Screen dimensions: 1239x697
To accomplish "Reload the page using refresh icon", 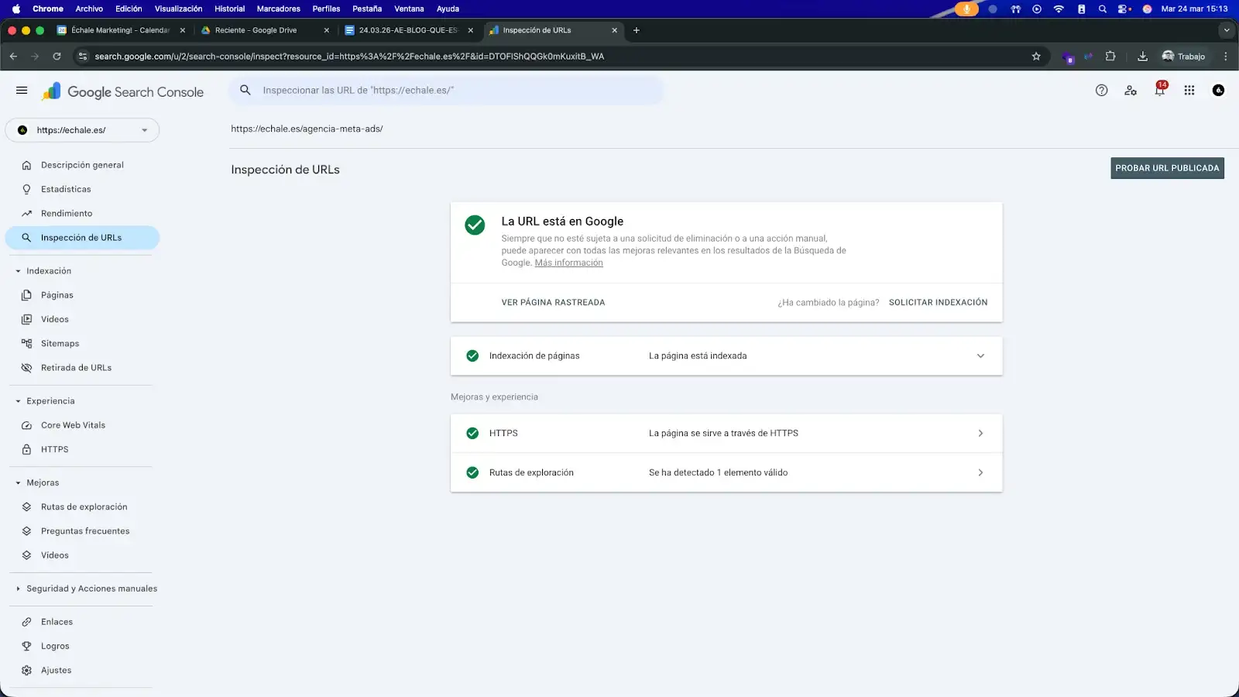I will point(57,57).
